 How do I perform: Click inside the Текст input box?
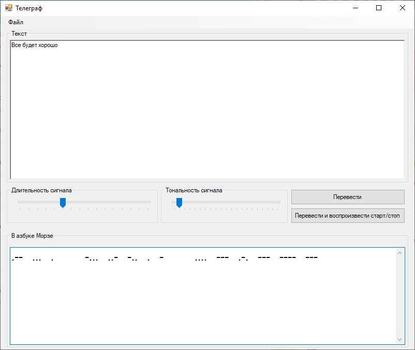[207, 110]
